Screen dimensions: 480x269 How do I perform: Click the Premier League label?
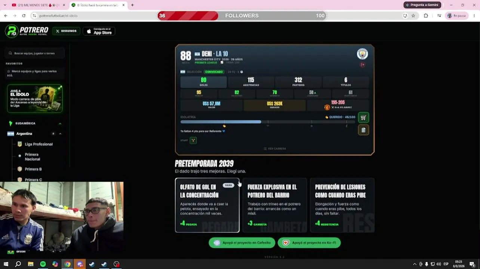206,63
